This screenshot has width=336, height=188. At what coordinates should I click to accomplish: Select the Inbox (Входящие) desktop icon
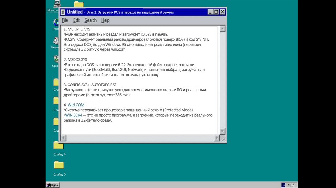pos(56,40)
